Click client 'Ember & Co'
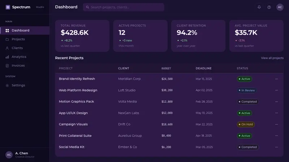Image resolution: width=289 pixels, height=162 pixels. pyautogui.click(x=128, y=147)
